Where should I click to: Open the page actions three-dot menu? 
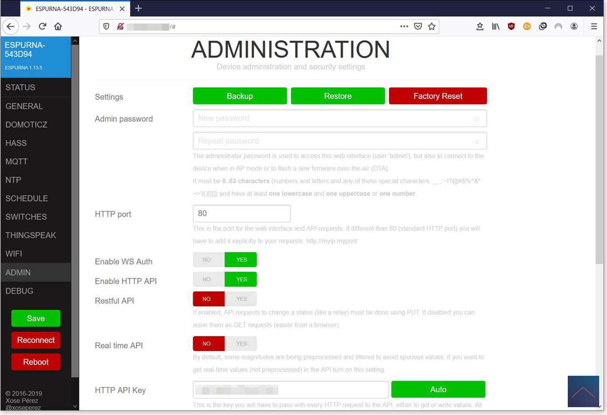tap(404, 27)
